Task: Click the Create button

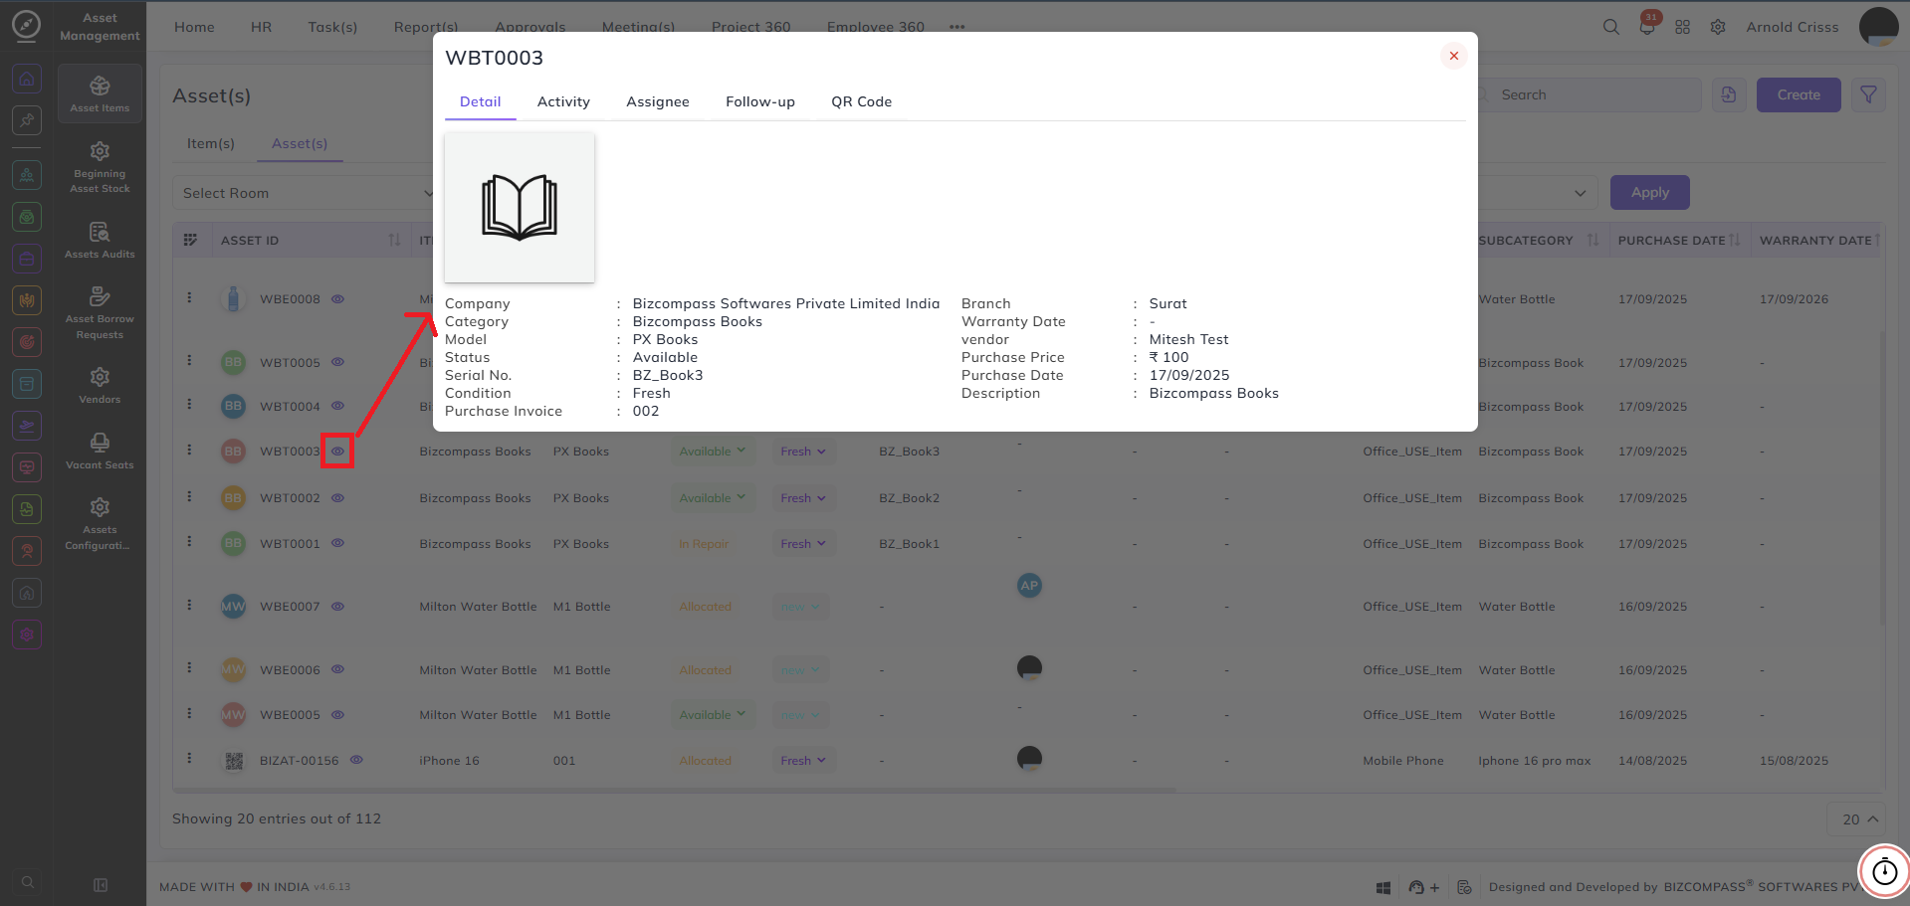Action: (x=1799, y=94)
